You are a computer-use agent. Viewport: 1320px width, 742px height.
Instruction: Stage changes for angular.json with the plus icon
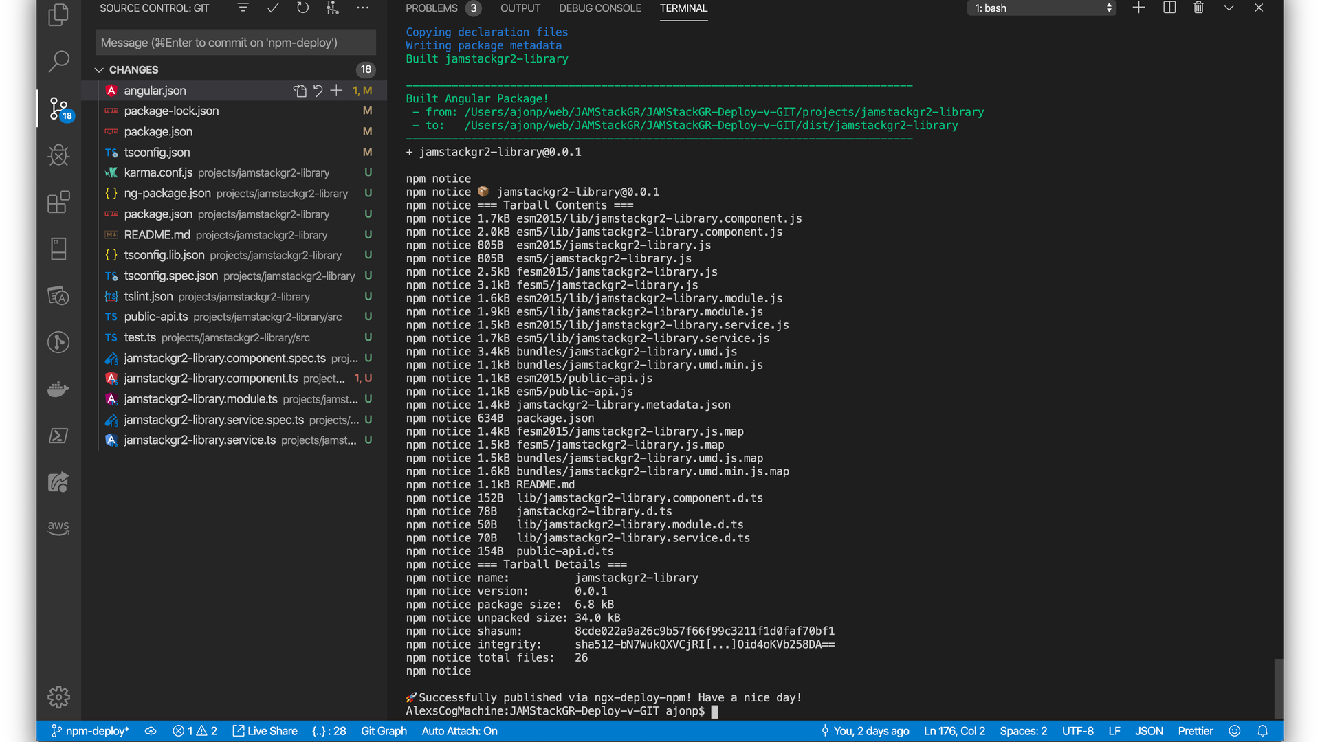click(336, 91)
